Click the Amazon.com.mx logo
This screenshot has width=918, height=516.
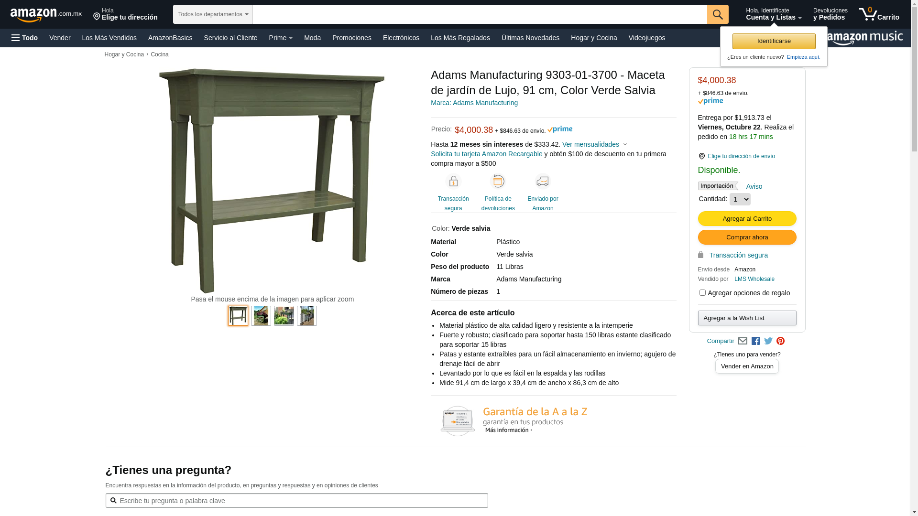click(46, 15)
